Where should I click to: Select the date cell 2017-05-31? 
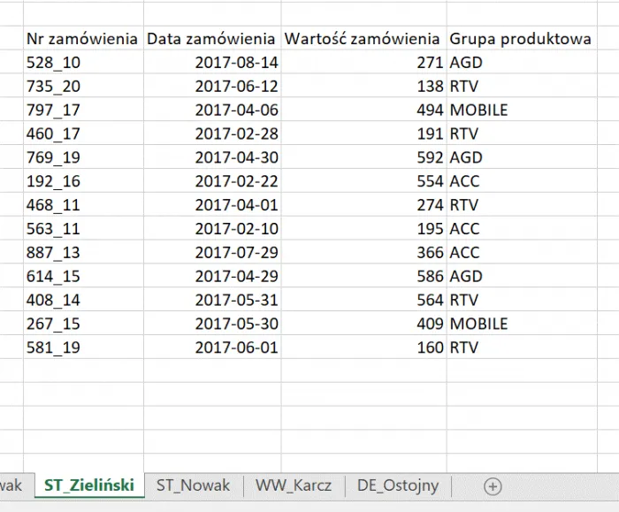point(236,300)
